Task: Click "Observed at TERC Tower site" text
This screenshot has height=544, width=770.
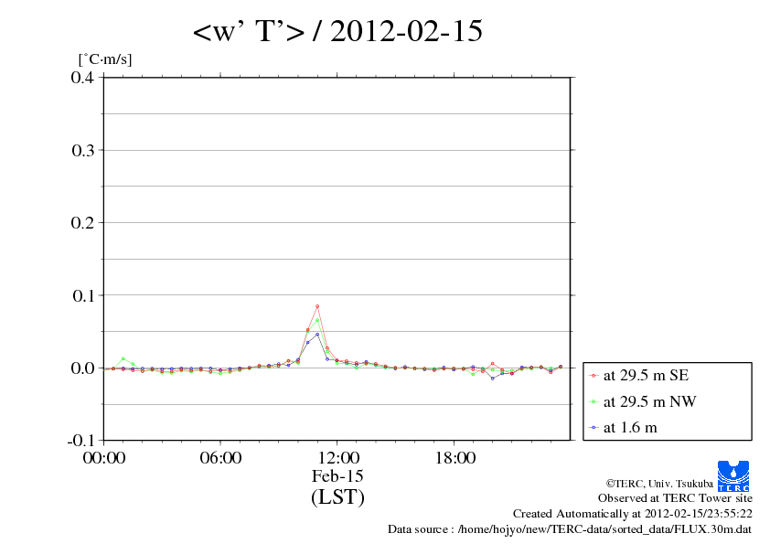Action: click(x=675, y=498)
